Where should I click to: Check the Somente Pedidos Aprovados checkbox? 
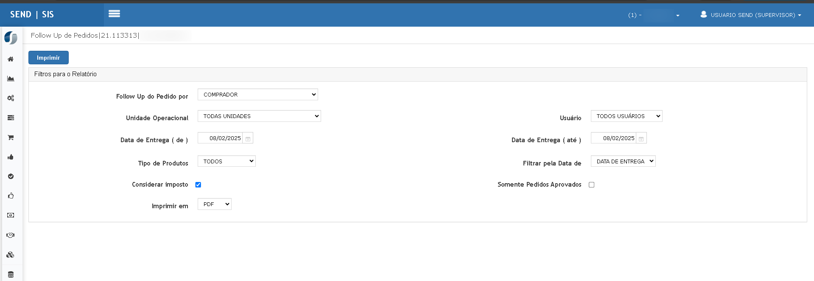[x=592, y=185]
